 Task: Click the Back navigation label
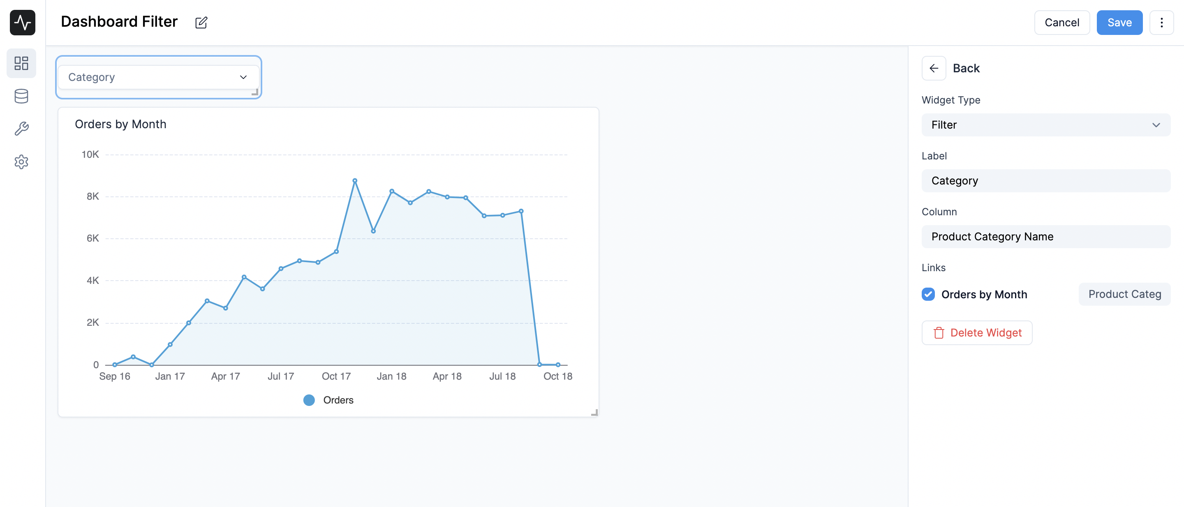click(x=966, y=68)
